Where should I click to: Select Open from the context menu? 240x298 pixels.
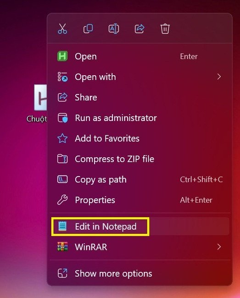(140, 56)
